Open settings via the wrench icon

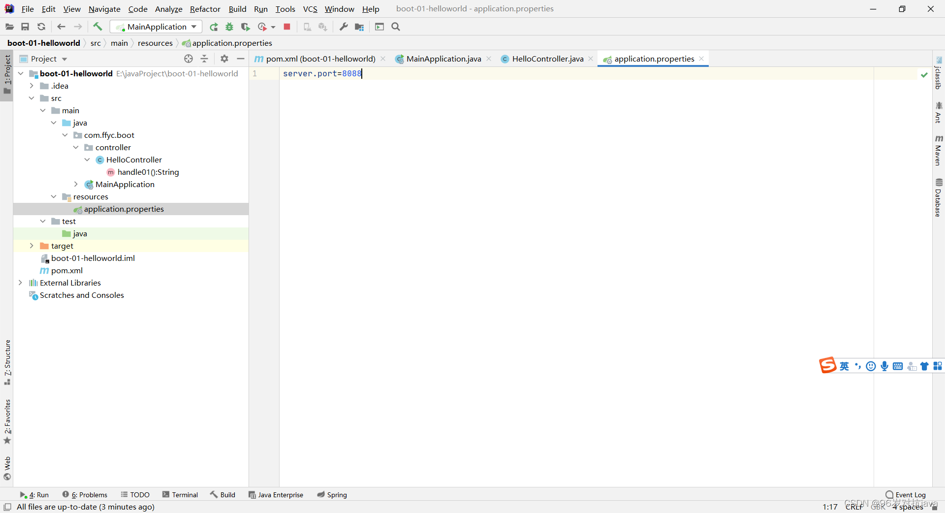[x=344, y=27]
